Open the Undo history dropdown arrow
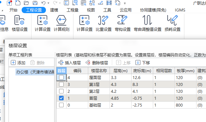 click(48, 3)
